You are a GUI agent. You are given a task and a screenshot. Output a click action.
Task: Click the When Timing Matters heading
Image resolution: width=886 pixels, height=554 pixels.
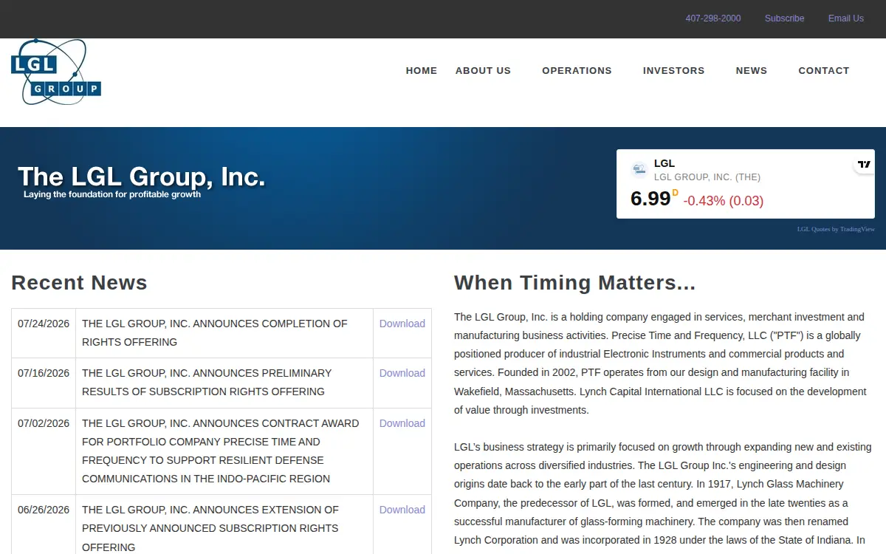click(x=575, y=283)
